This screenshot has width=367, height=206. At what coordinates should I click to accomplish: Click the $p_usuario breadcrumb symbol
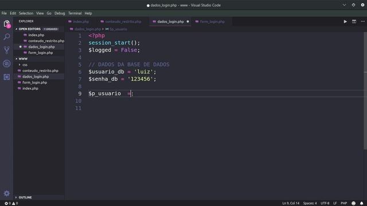[118, 29]
